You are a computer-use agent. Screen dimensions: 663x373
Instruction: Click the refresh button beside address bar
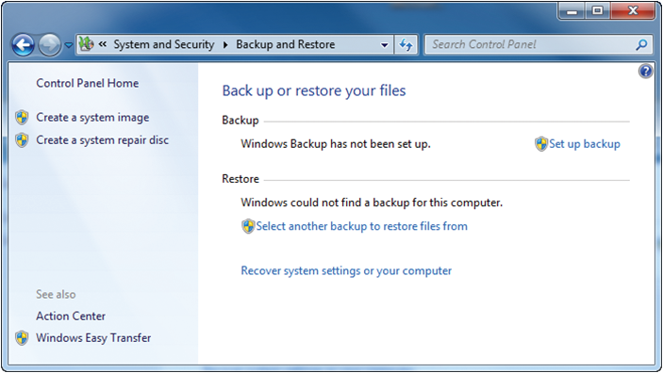tap(406, 45)
